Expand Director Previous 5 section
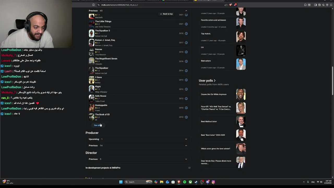The width and height of the screenshot is (334, 188). pos(186,159)
